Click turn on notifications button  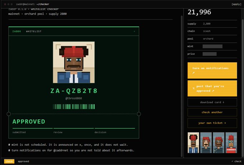tap(212, 71)
